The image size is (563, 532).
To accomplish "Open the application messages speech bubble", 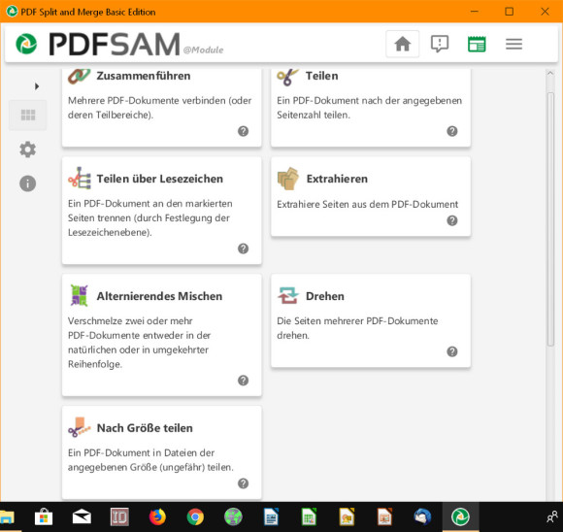I will [440, 44].
